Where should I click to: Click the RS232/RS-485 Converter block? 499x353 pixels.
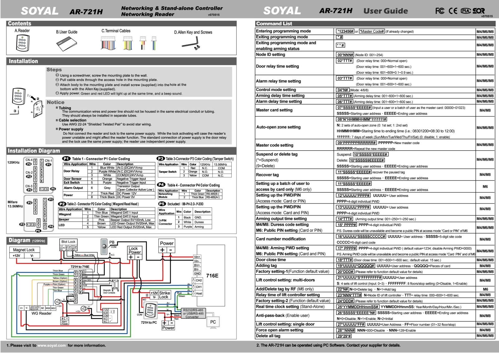[x=193, y=313]
